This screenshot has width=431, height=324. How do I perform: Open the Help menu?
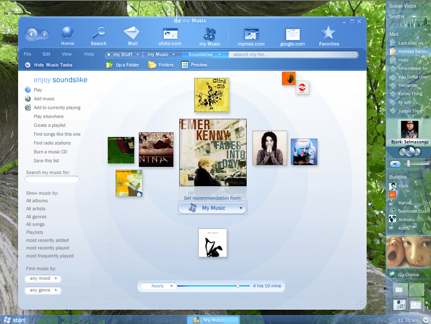(89, 54)
